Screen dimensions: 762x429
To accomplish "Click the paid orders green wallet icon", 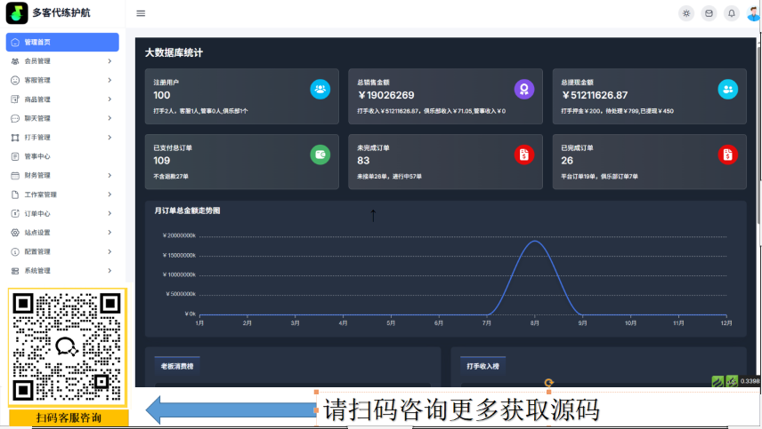I will click(320, 155).
